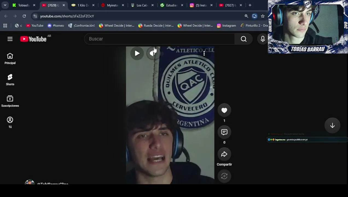Close the TobiasBa tab
348x197 pixels.
34,5
